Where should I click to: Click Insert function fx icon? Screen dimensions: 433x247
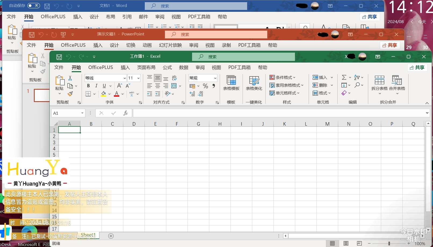pyautogui.click(x=125, y=113)
